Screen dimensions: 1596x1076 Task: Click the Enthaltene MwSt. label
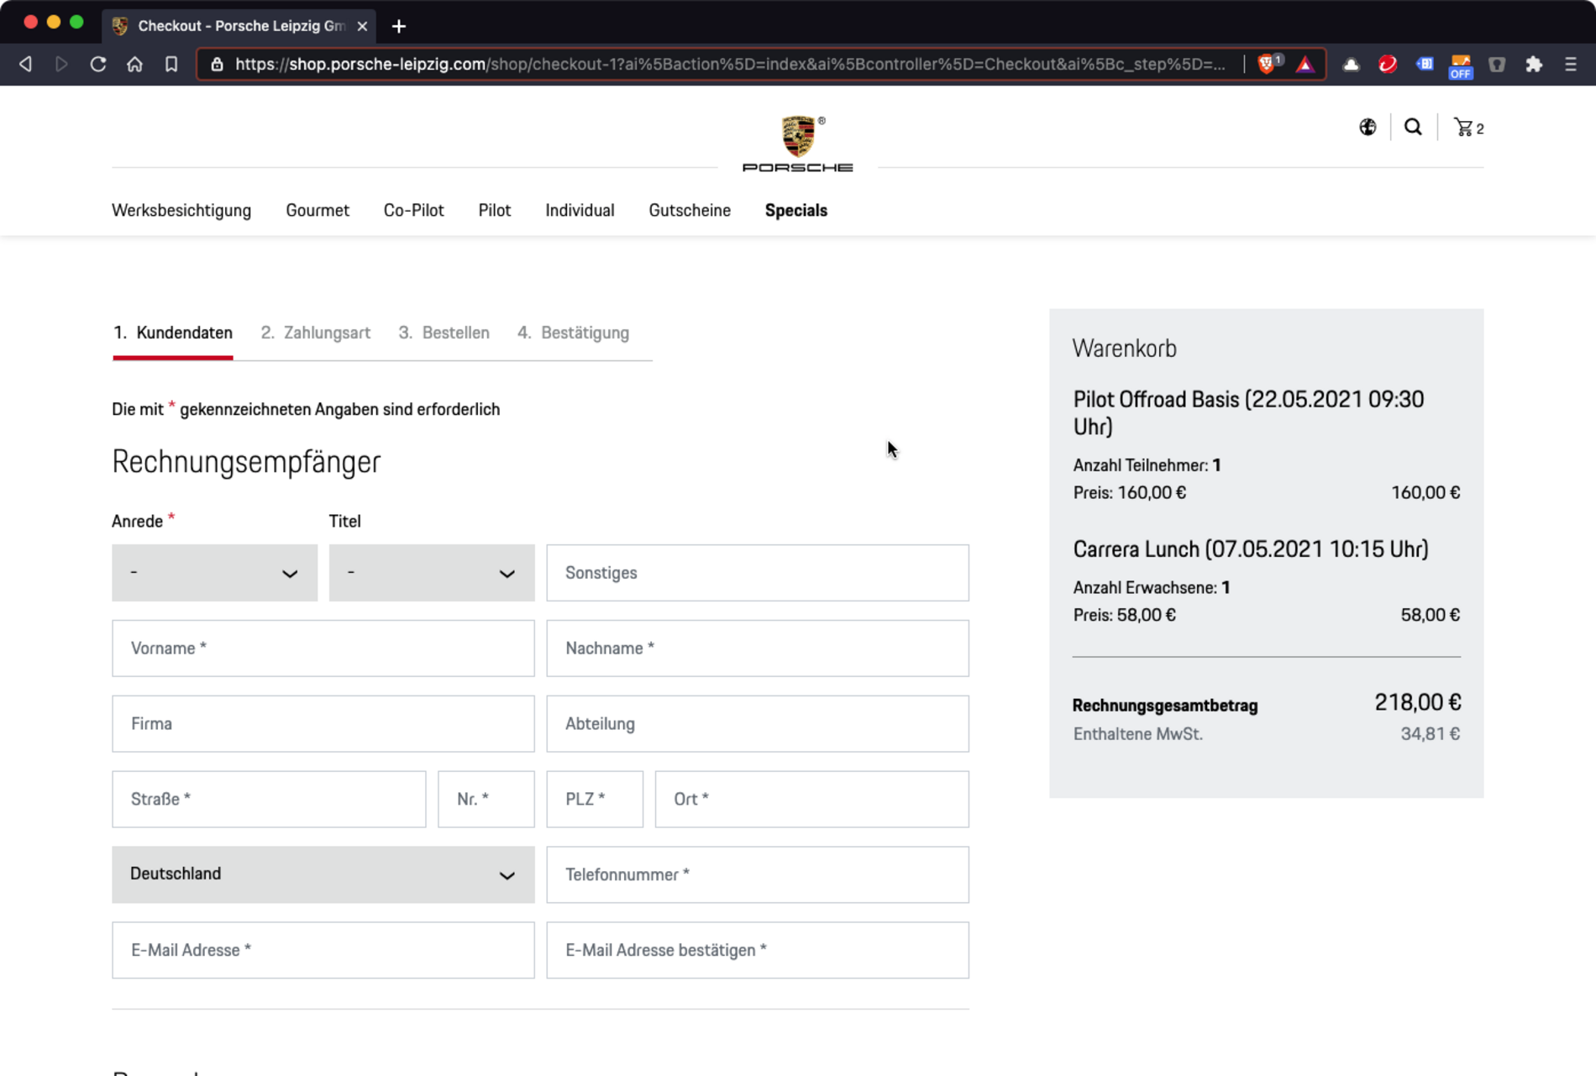[1138, 734]
